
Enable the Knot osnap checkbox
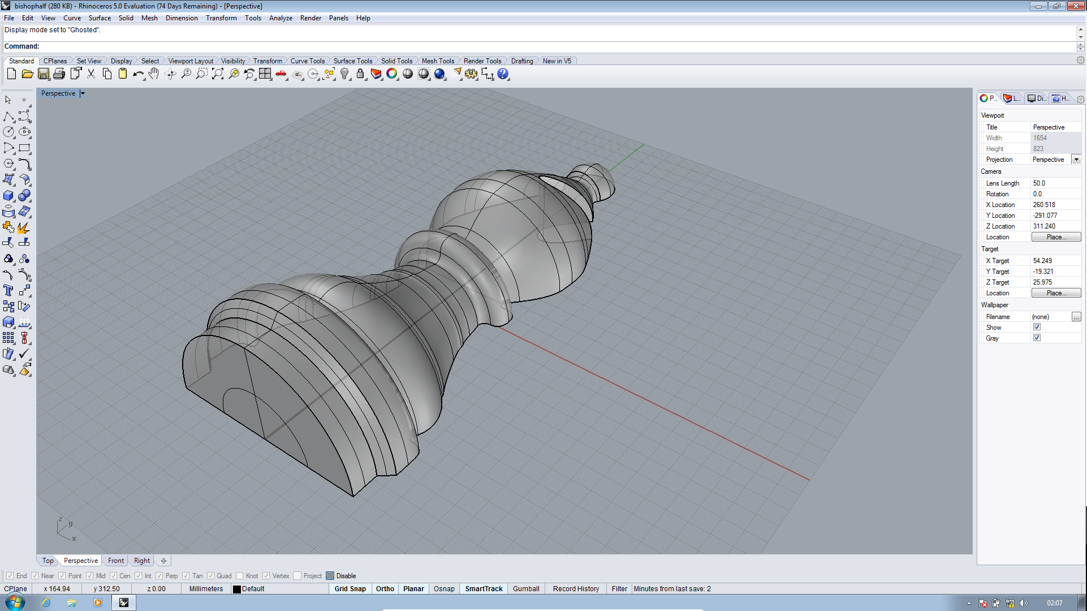pos(240,576)
